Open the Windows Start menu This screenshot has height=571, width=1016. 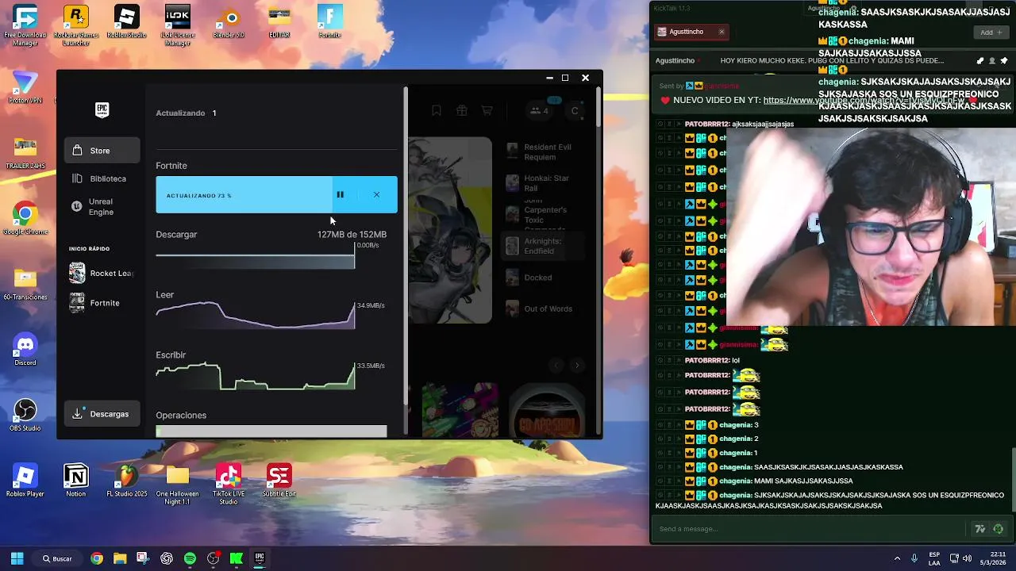click(17, 558)
